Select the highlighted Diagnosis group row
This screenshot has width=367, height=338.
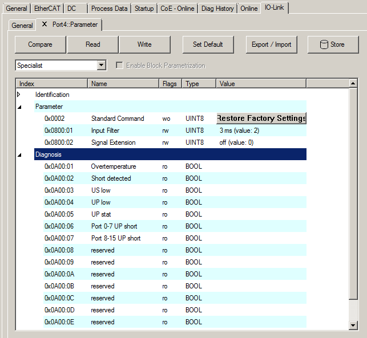click(x=171, y=154)
